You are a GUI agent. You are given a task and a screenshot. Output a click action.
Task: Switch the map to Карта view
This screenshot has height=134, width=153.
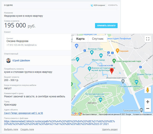coord(80,39)
